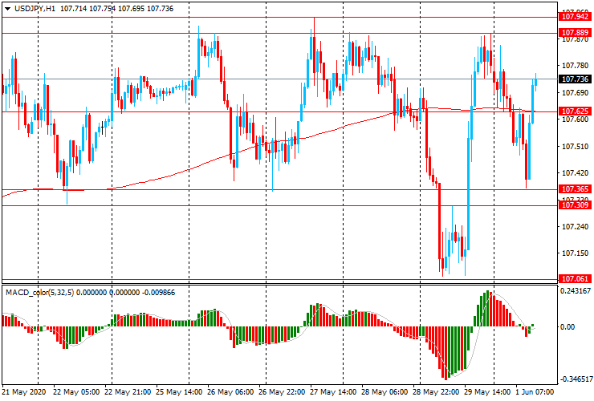Click the 27 May 14:00 time label
This screenshot has height=401, width=594.
pyautogui.click(x=333, y=392)
